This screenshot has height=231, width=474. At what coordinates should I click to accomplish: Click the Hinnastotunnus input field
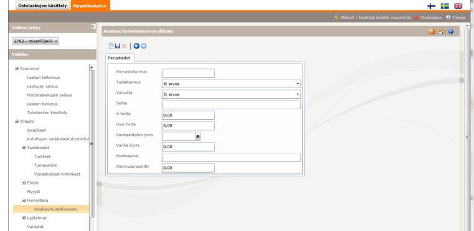click(188, 73)
